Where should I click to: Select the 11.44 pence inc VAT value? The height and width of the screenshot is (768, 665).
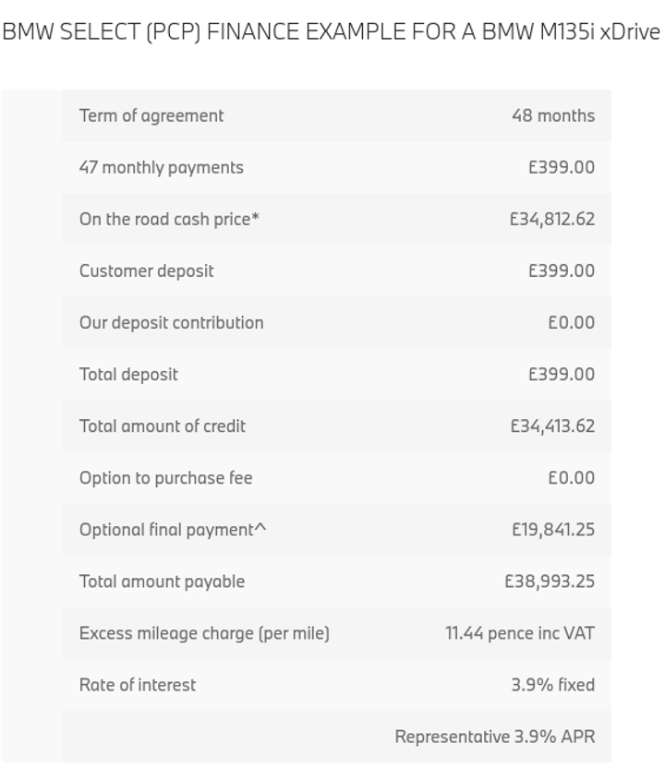point(520,632)
